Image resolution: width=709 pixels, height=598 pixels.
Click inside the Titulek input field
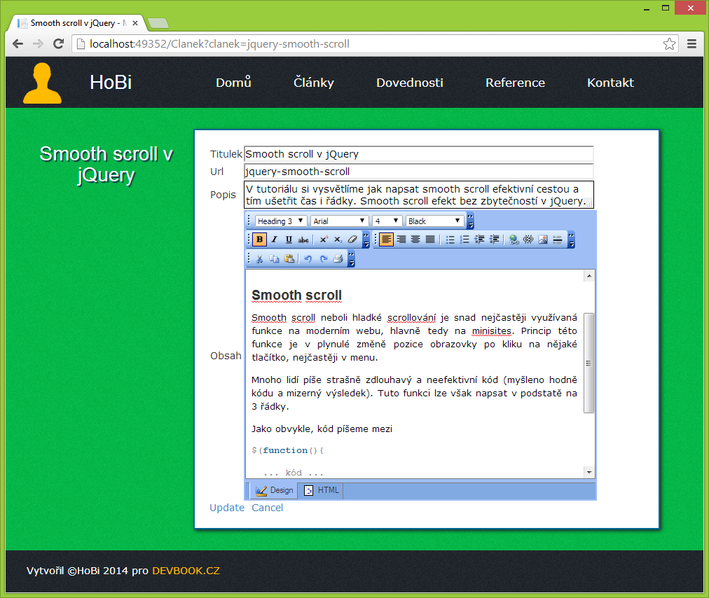(418, 153)
